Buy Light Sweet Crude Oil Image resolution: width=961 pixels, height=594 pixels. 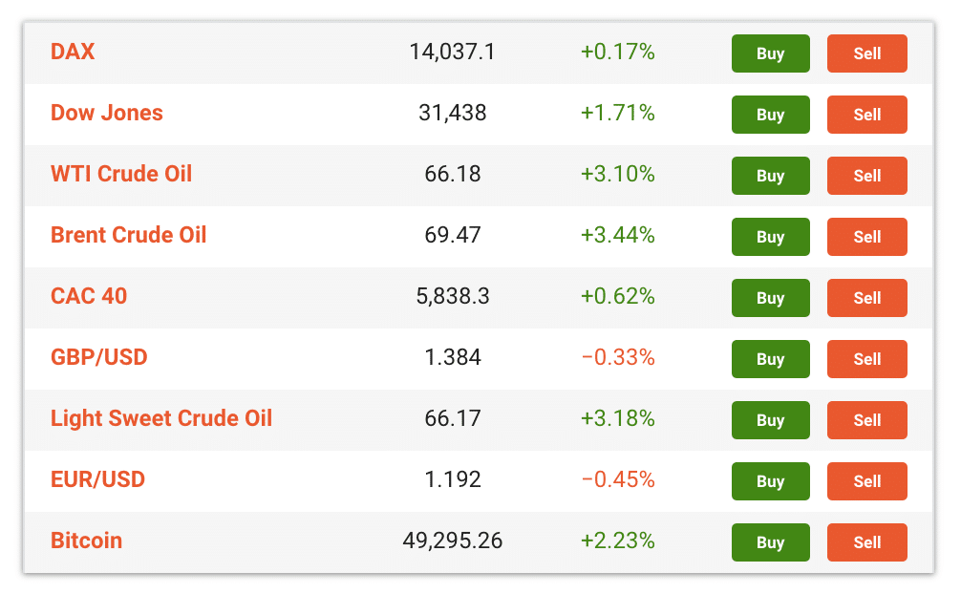click(x=770, y=420)
